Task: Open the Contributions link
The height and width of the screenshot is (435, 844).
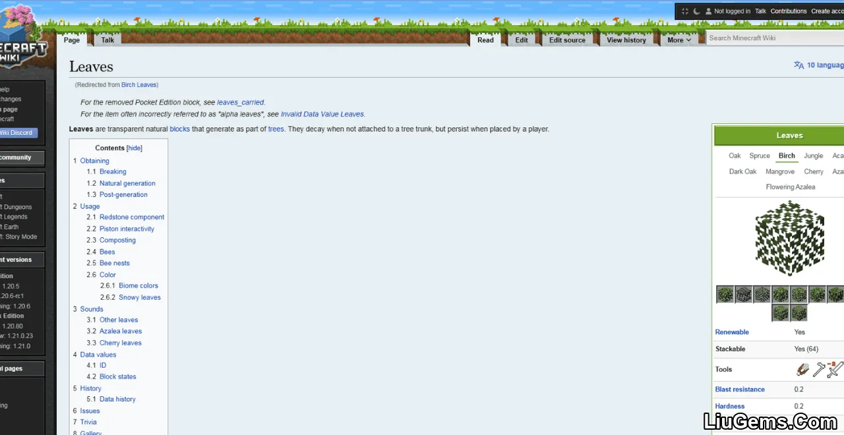Action: click(x=789, y=11)
